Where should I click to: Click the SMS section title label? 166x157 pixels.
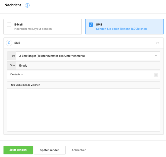tap(17, 43)
